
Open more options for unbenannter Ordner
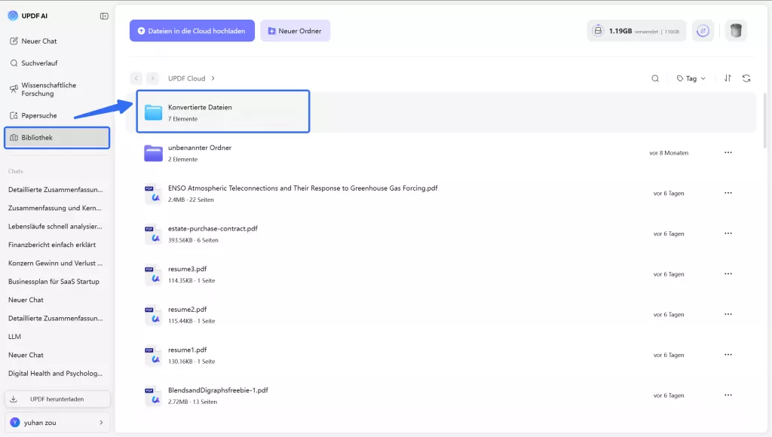[728, 153]
